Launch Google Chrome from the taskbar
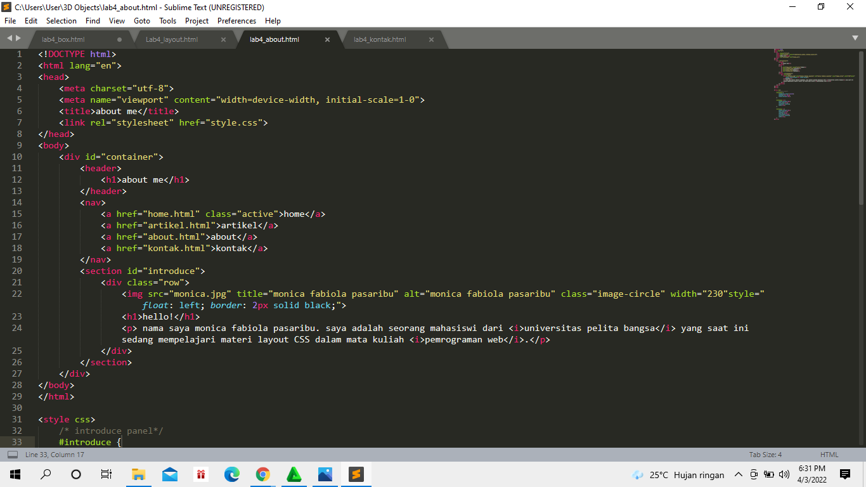This screenshot has height=487, width=866. click(x=262, y=474)
